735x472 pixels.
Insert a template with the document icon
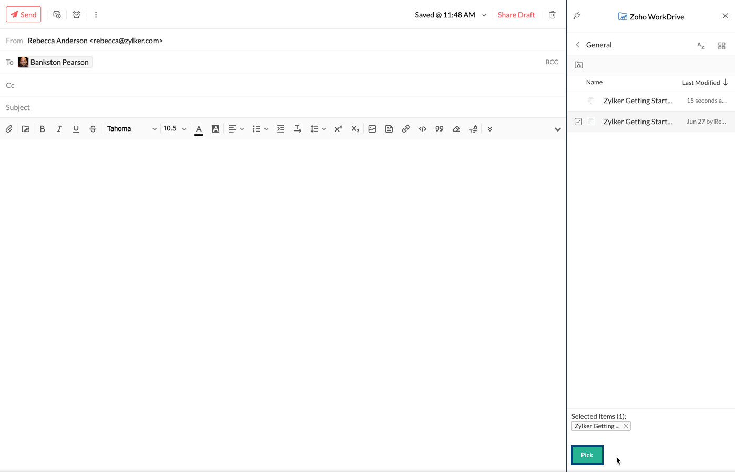389,129
